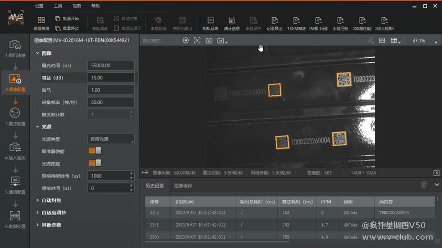Open the N-frame capture camera dropdown
This screenshot has height=248, width=442.
coord(222,40)
